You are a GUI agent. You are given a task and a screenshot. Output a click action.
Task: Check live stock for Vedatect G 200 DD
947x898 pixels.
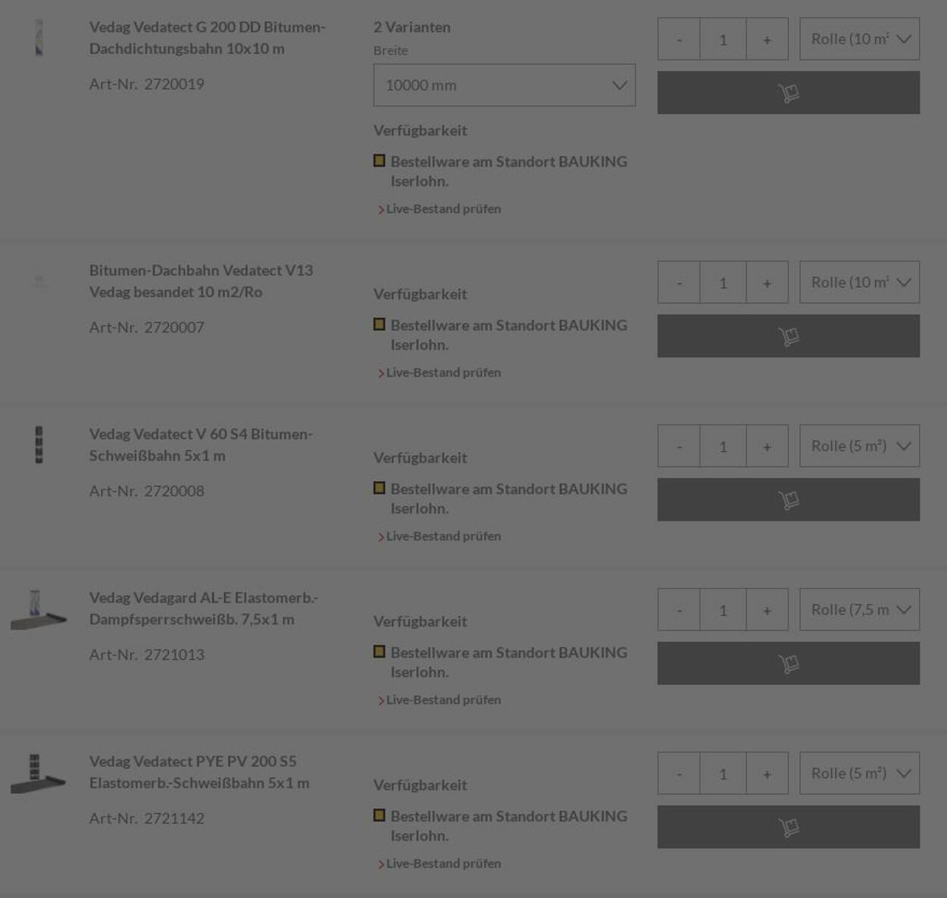[x=443, y=208]
